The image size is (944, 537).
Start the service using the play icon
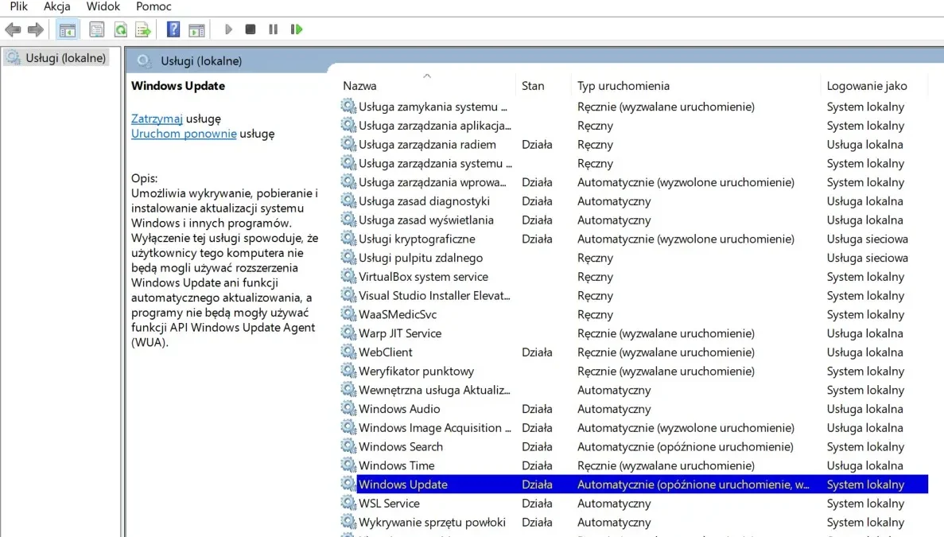pyautogui.click(x=228, y=29)
